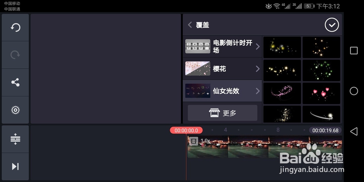Screen dimensions: 364x182
Task: Tap the Wi-Fi icon in status bar
Action: pyautogui.click(x=277, y=6)
